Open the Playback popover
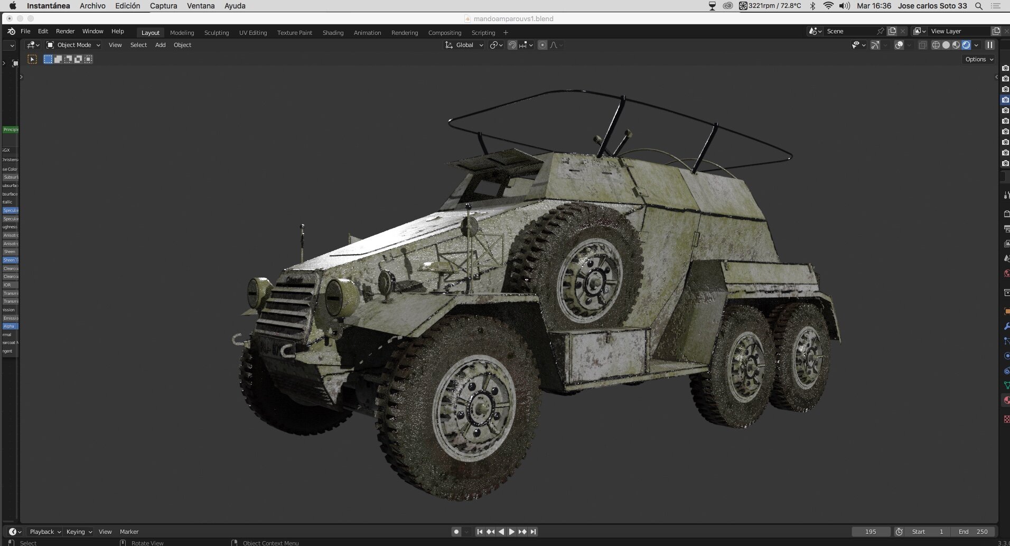The width and height of the screenshot is (1010, 546). coord(45,532)
